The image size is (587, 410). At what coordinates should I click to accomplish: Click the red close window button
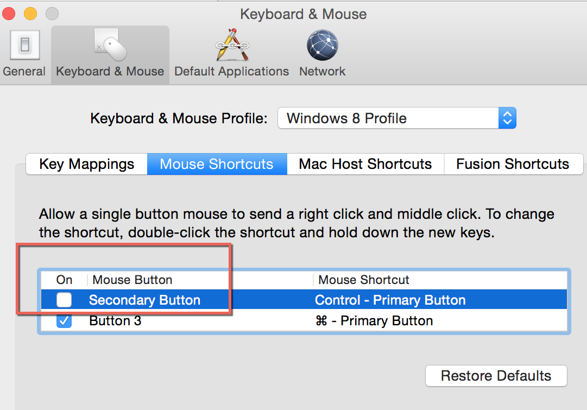[9, 14]
